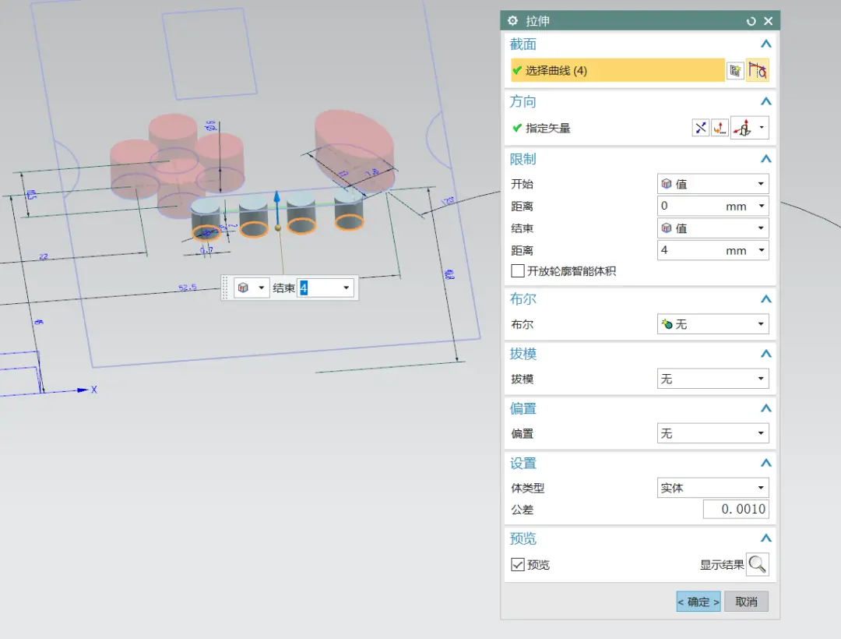Click the on-canvas 结束 value field

coord(320,288)
